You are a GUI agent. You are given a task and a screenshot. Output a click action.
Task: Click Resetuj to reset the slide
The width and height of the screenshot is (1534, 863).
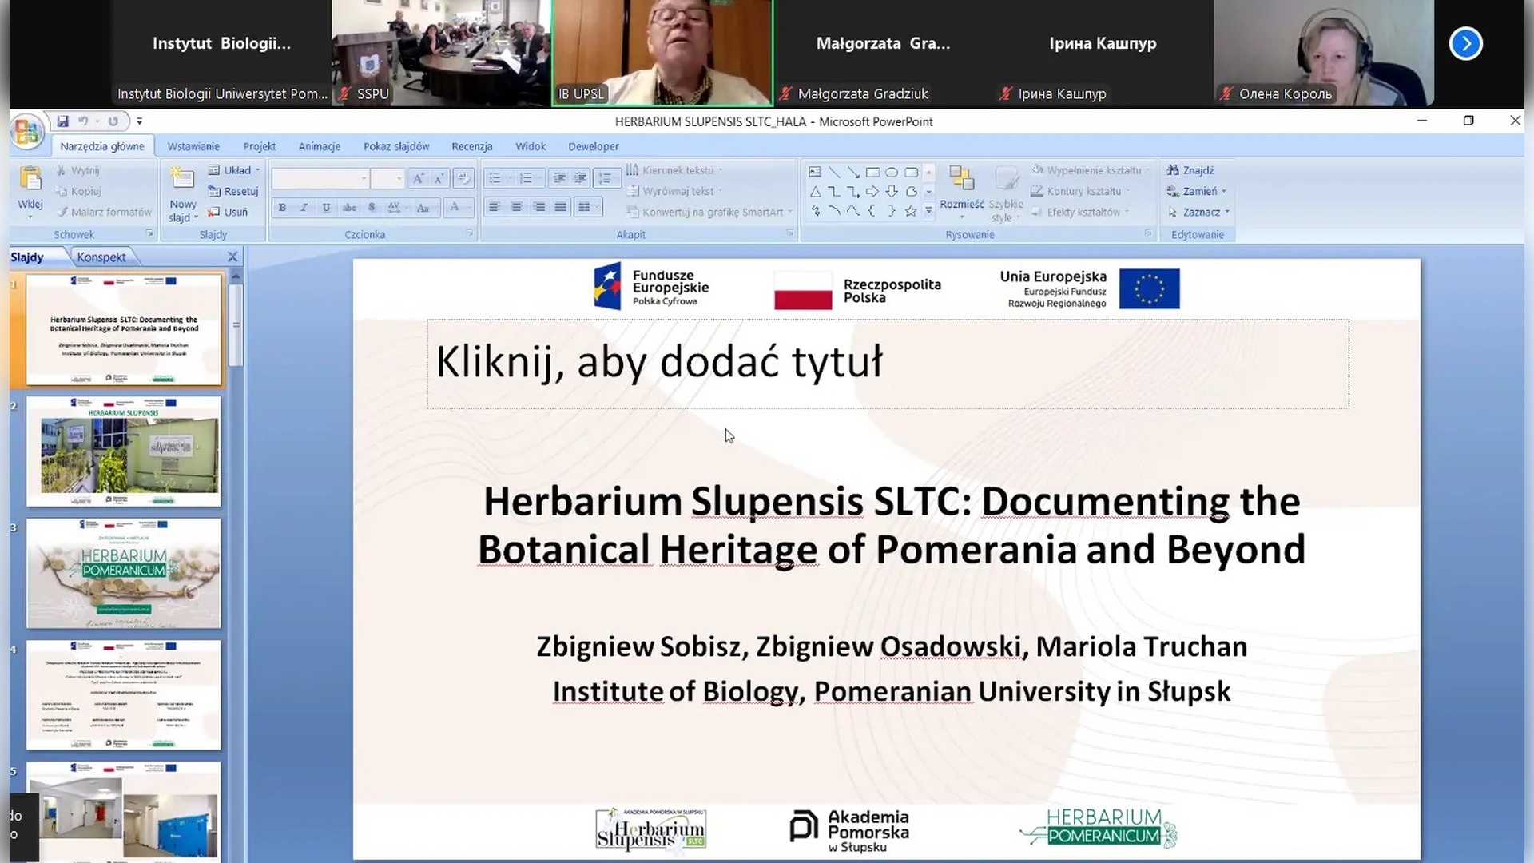click(233, 191)
